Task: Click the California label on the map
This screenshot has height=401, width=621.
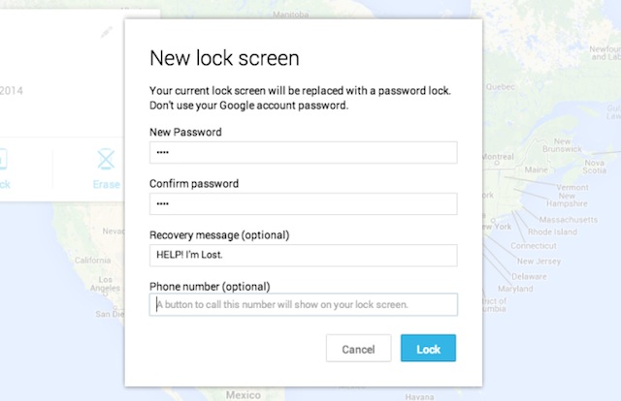Action: click(93, 261)
